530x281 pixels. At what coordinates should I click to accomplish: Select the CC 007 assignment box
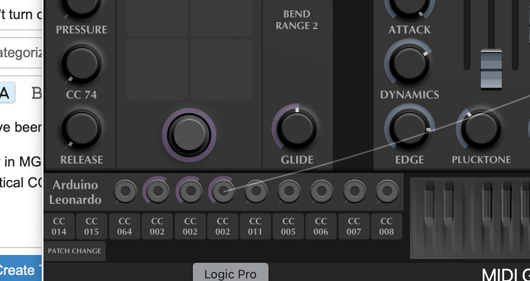[x=354, y=226]
